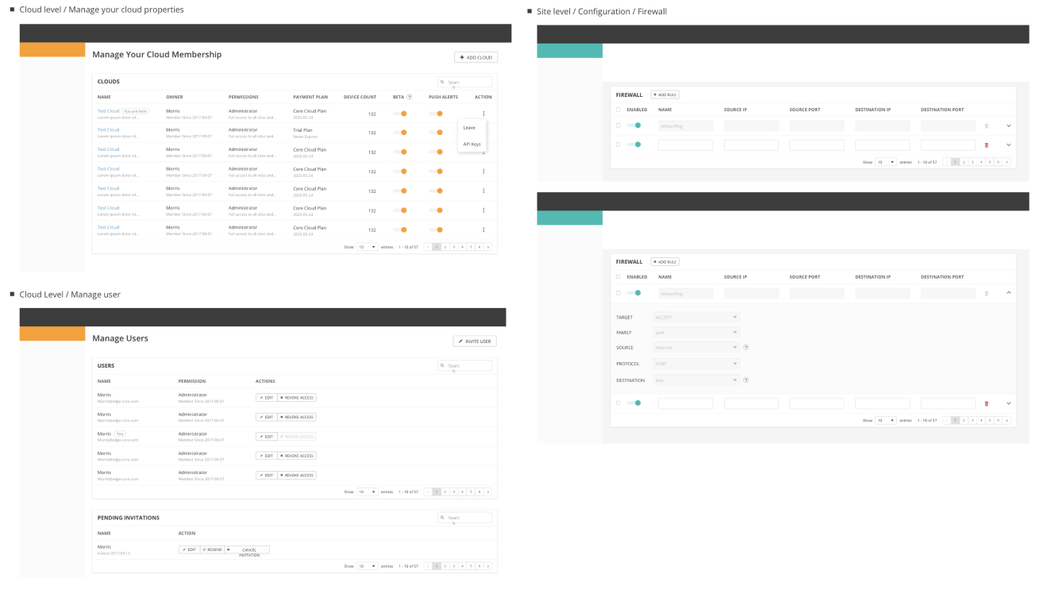Focus the Users search field
Viewport: 1040px width, 590px height.
tap(464, 365)
